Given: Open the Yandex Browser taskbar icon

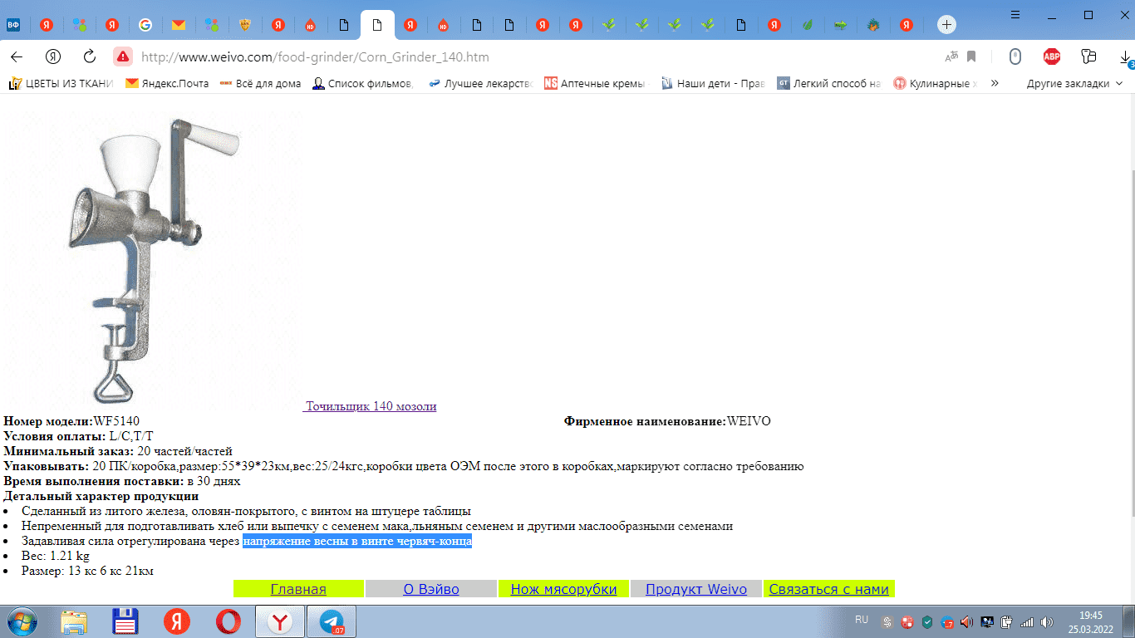Looking at the screenshot, I should (279, 621).
